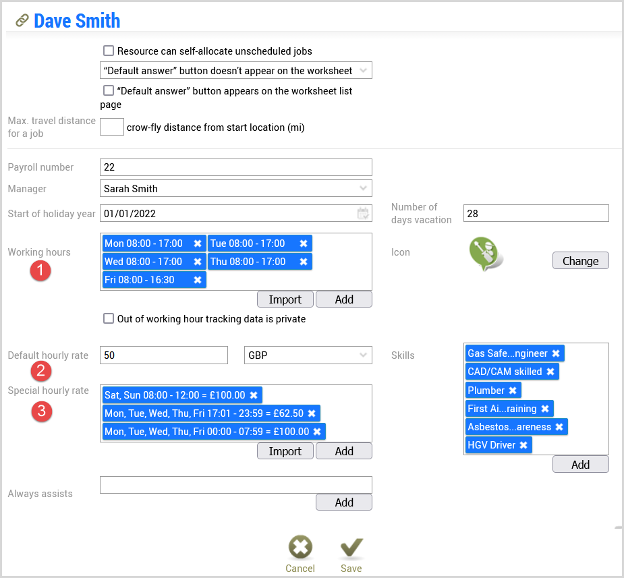Expand the GBP currency dropdown
This screenshot has height=578, width=624.
308,355
